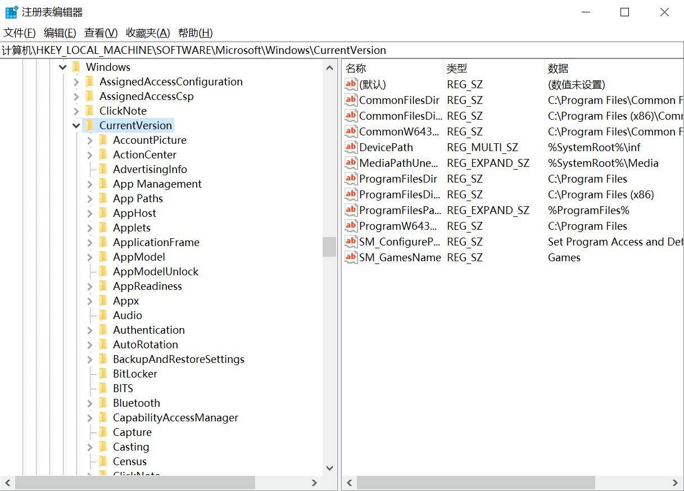Open the 文件(F) menu
This screenshot has width=684, height=491.
(20, 33)
